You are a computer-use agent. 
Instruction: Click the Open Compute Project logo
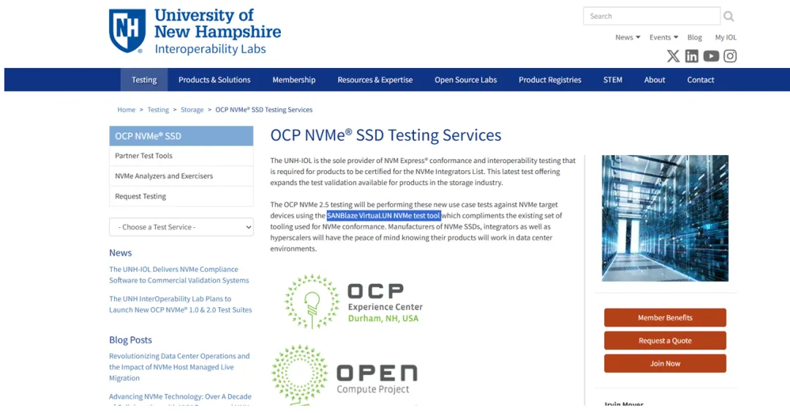(345, 375)
